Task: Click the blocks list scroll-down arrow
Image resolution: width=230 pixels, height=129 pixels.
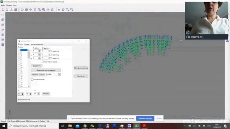Action: pyautogui.click(x=29, y=86)
